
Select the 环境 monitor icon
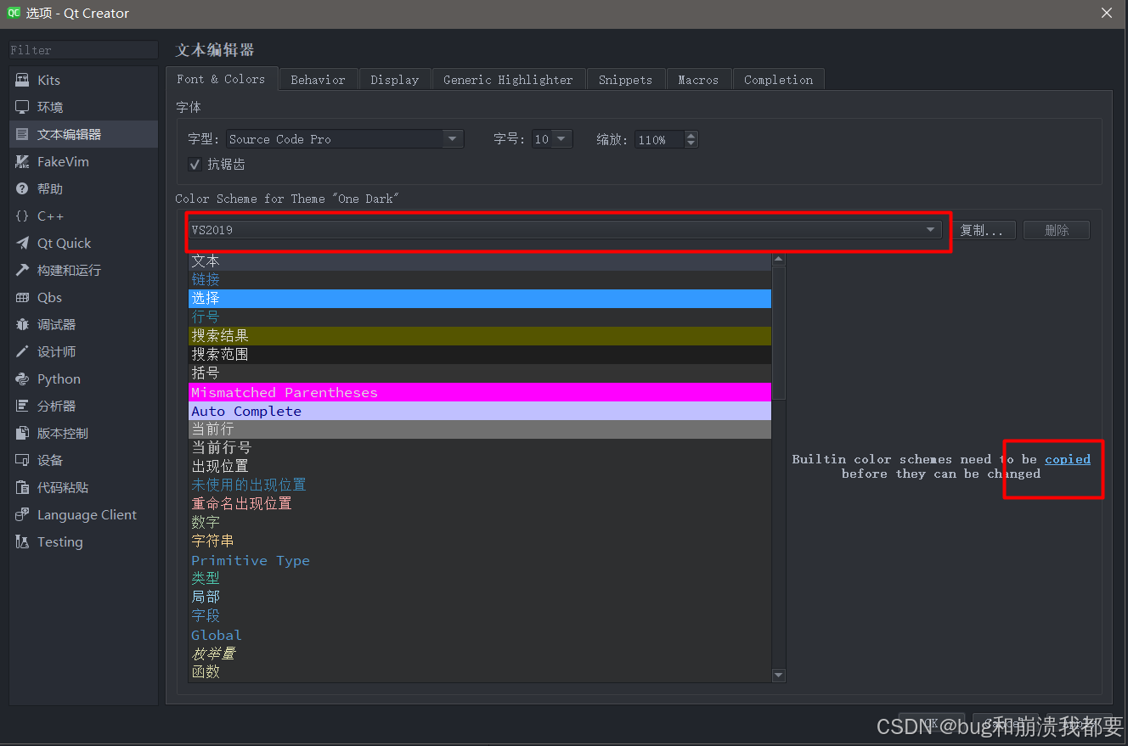[22, 107]
